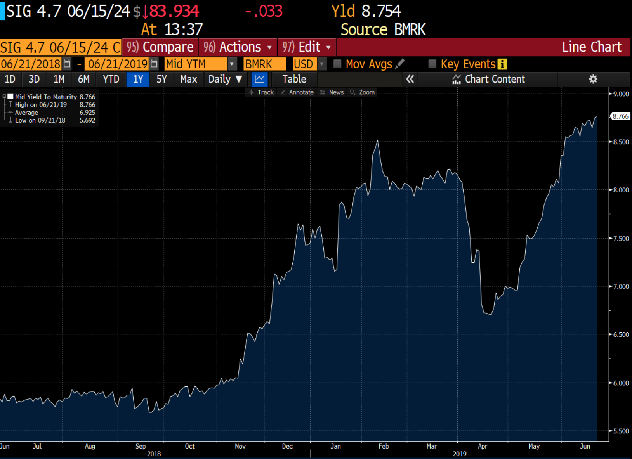Select the 6M range tab
Viewport: 632px width, 459px height.
[x=84, y=79]
